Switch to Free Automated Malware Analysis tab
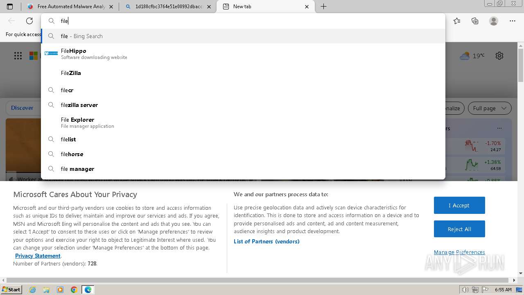Image resolution: width=524 pixels, height=295 pixels. click(x=70, y=7)
